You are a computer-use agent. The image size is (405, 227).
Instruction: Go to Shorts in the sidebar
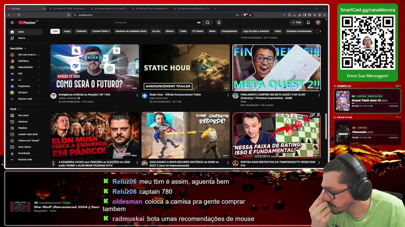point(25,38)
